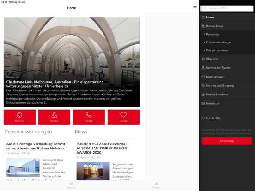Image resolution: width=255 pixels, height=191 pixels.
Task: Open Unsere Standorte menu item
Action: click(227, 95)
